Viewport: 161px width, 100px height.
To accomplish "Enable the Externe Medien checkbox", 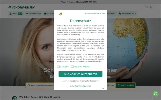I will click(72, 67).
